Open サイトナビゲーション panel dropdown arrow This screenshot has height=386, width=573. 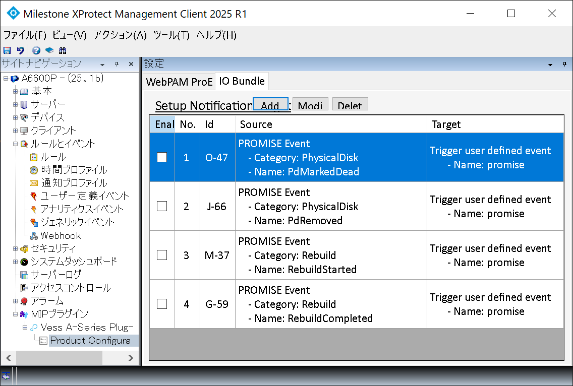(x=102, y=65)
